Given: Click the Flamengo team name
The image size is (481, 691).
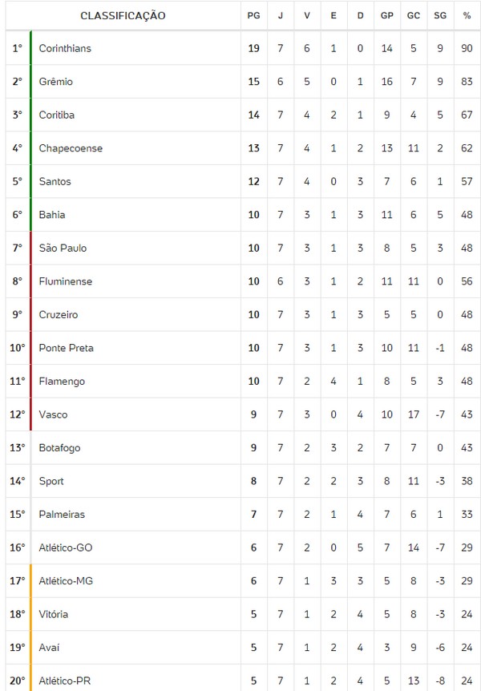Looking at the screenshot, I should [x=62, y=382].
